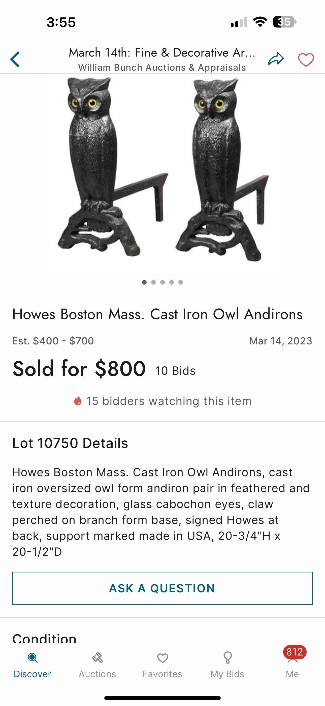This screenshot has width=325, height=706.
Task: Tap the 812 notification badge
Action: [295, 652]
